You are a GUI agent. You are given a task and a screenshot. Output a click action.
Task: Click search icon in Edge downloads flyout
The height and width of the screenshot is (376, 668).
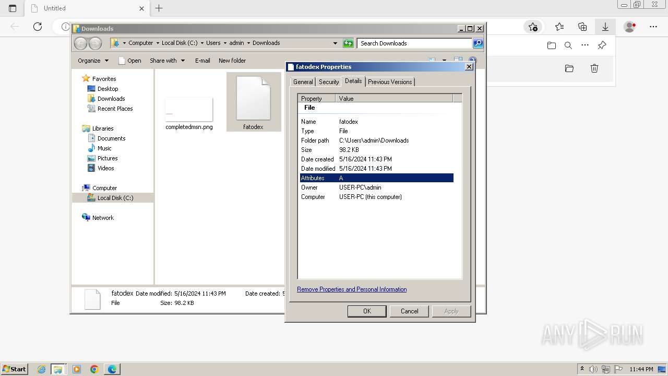coord(568,45)
